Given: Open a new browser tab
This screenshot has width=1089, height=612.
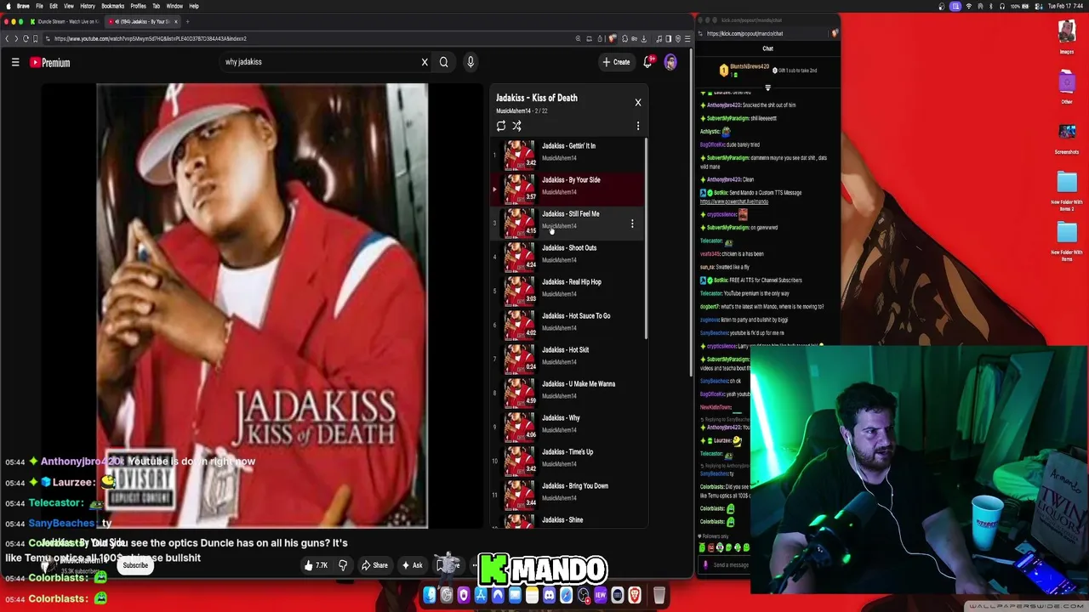Looking at the screenshot, I should click(187, 21).
